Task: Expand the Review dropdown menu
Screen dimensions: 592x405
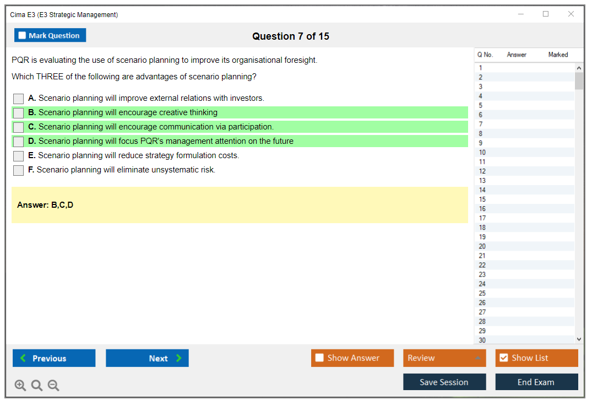Action: click(x=477, y=358)
